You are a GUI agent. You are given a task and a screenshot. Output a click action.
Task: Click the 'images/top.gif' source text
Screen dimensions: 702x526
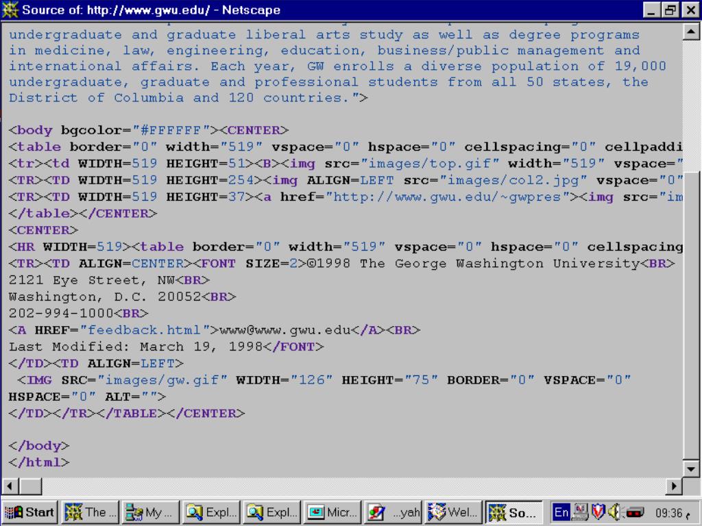431,163
